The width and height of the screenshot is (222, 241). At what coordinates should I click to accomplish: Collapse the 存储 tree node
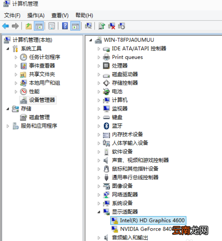tap(8, 109)
